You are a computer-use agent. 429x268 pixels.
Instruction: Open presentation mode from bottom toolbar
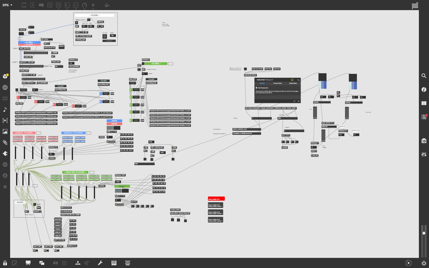(x=28, y=263)
